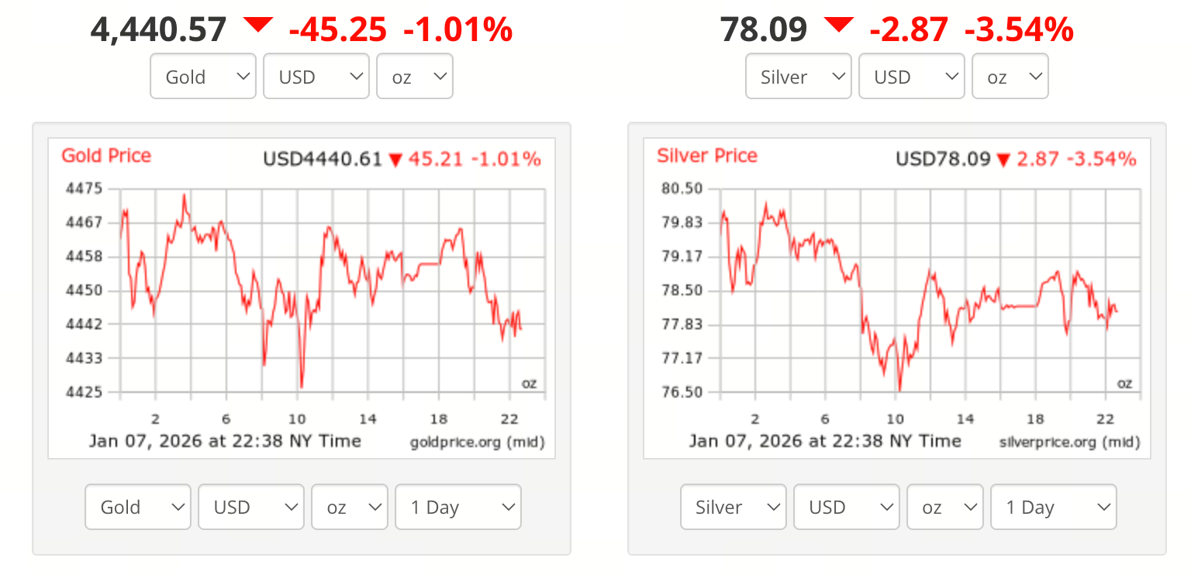Expand the silver chart's oz unit selector
1191x575 pixels.
click(x=944, y=507)
